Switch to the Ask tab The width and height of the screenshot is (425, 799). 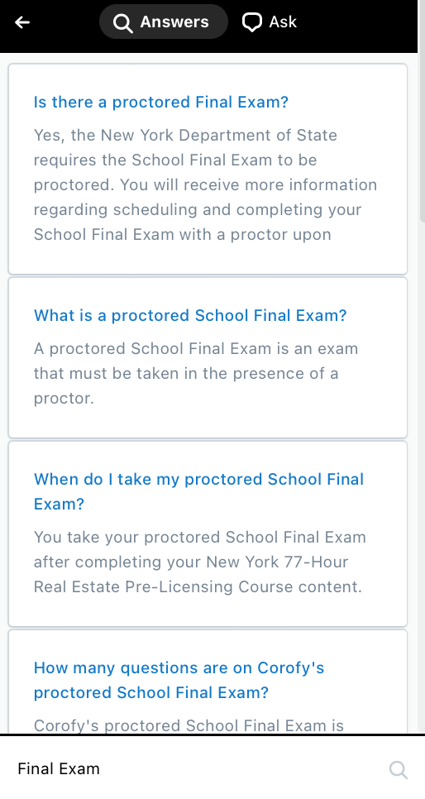point(269,22)
